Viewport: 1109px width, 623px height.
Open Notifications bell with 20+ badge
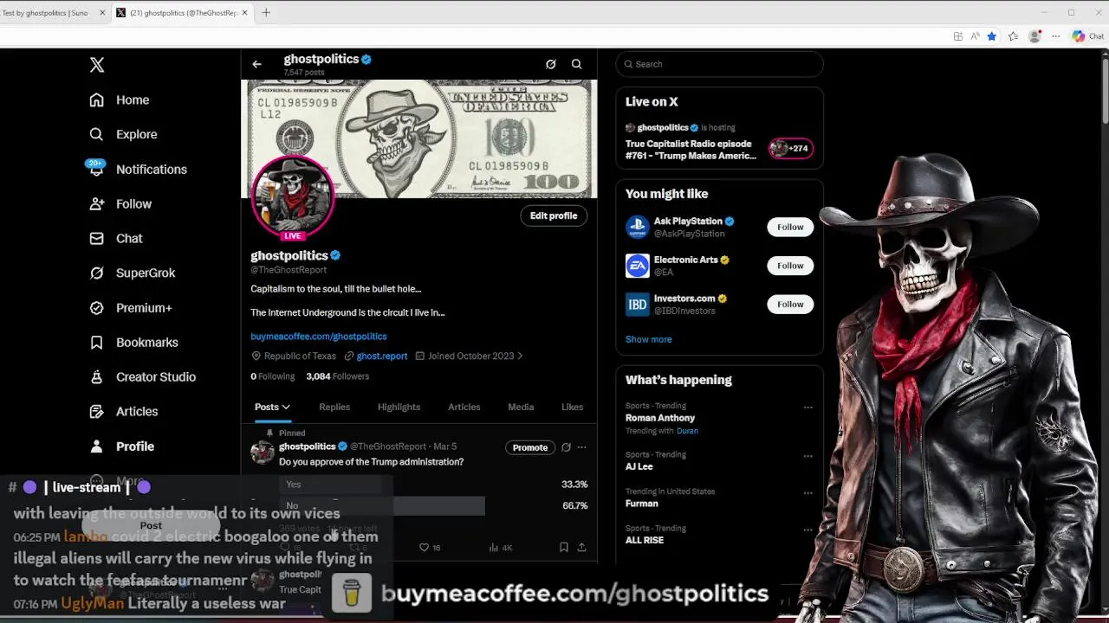(x=96, y=168)
